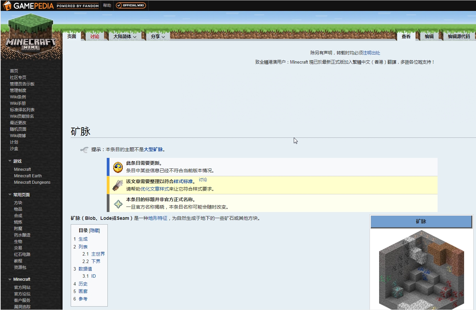
Task: Go to 随机页面 in the sidebar
Action: [18, 129]
